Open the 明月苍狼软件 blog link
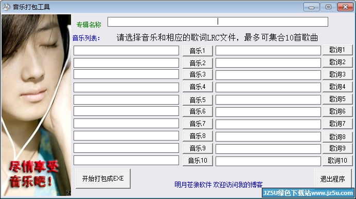This screenshot has height=199, width=356. [219, 185]
